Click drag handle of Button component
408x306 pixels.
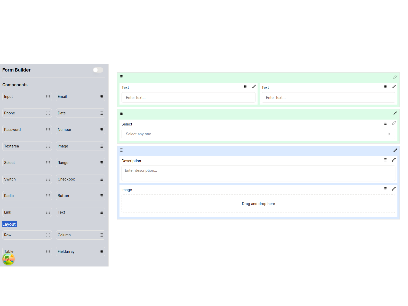[x=101, y=196]
